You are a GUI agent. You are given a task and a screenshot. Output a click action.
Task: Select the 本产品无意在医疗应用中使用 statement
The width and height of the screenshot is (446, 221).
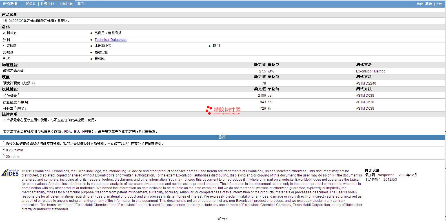click(x=50, y=120)
